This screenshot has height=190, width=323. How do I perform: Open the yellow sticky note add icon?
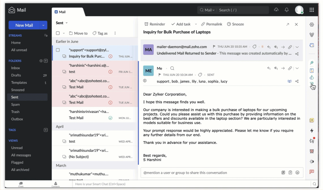click(x=312, y=120)
